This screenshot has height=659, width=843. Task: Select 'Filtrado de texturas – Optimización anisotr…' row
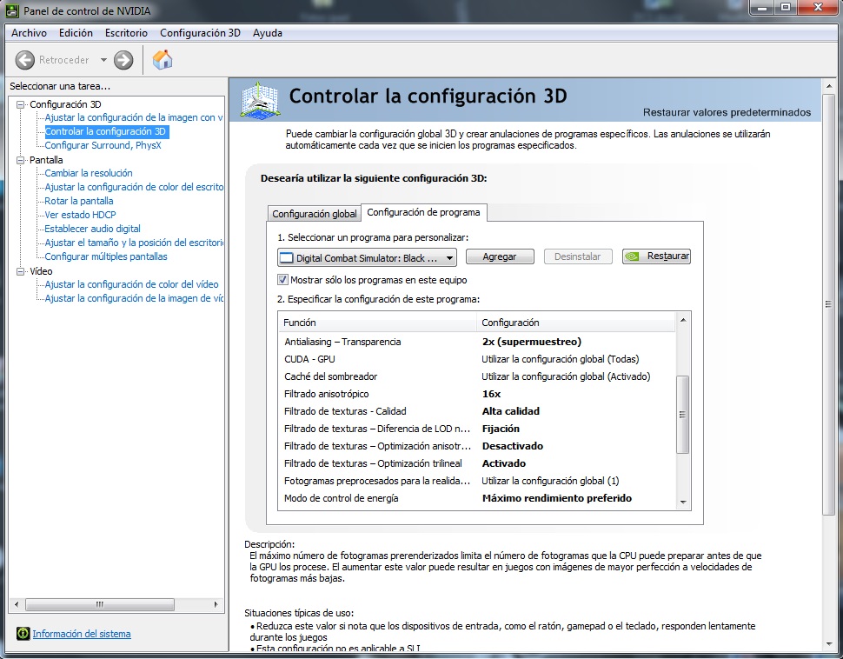pyautogui.click(x=477, y=446)
